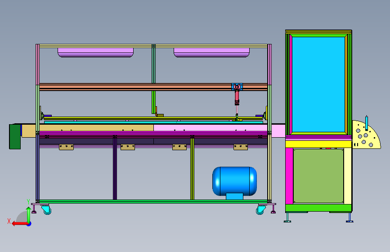The width and height of the screenshot is (390, 252).
Task: Select the dark green motor box at conveyor end
Action: (15, 137)
